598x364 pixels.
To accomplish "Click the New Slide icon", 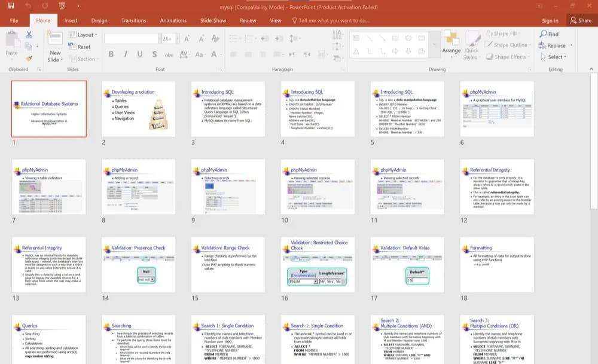I will (x=55, y=38).
